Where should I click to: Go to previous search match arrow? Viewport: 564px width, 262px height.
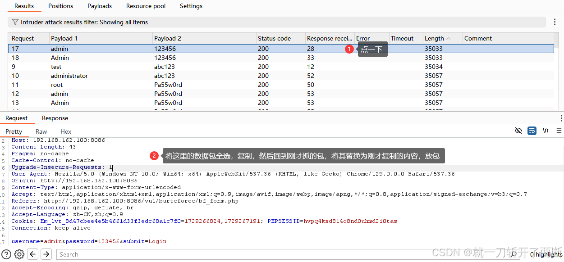tap(33, 254)
